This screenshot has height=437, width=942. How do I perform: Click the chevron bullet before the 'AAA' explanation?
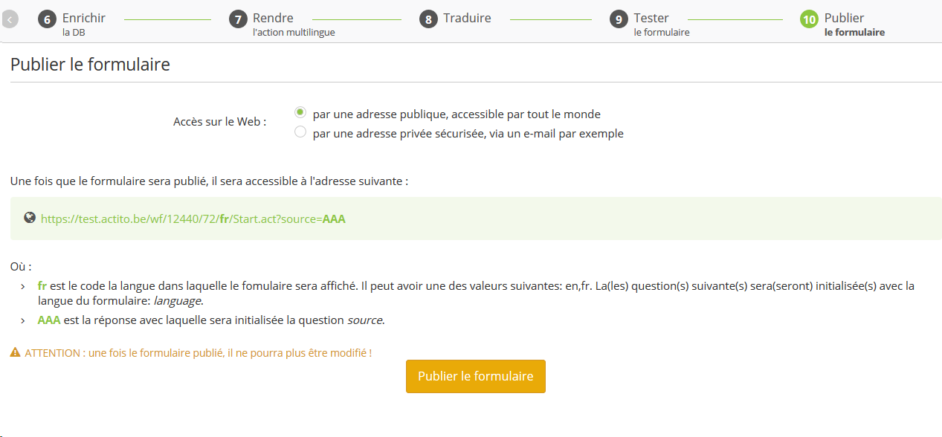point(22,322)
